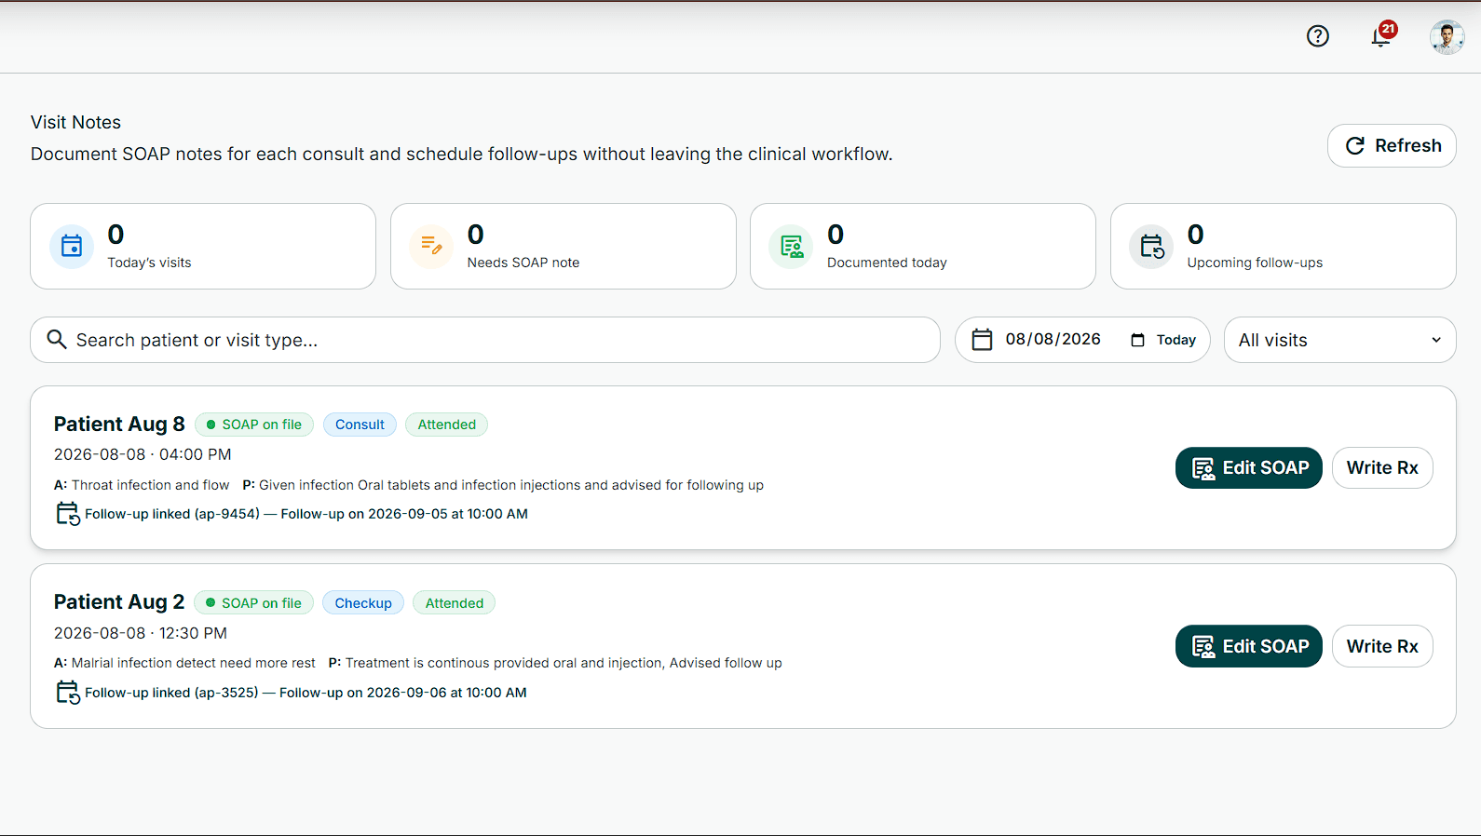The image size is (1481, 836).
Task: Select the 08/08/2026 date field
Action: tap(1053, 340)
